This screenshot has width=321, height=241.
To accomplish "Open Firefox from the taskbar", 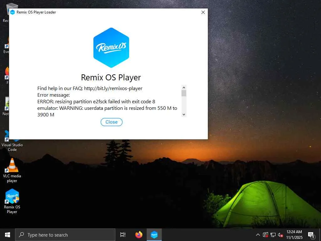I will click(x=139, y=235).
